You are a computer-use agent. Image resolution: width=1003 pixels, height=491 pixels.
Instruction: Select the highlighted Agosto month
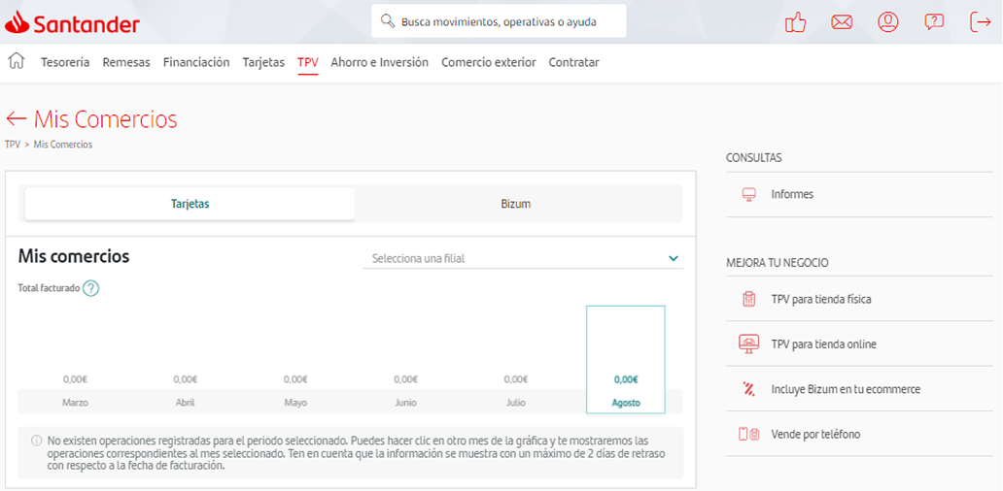(626, 359)
